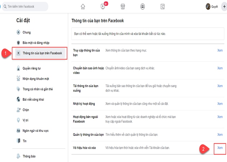The width and height of the screenshot is (227, 162).
Task: Open Tin settings section
Action: 40,141
